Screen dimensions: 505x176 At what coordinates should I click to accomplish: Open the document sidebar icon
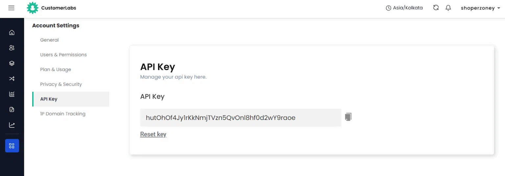coord(12,110)
